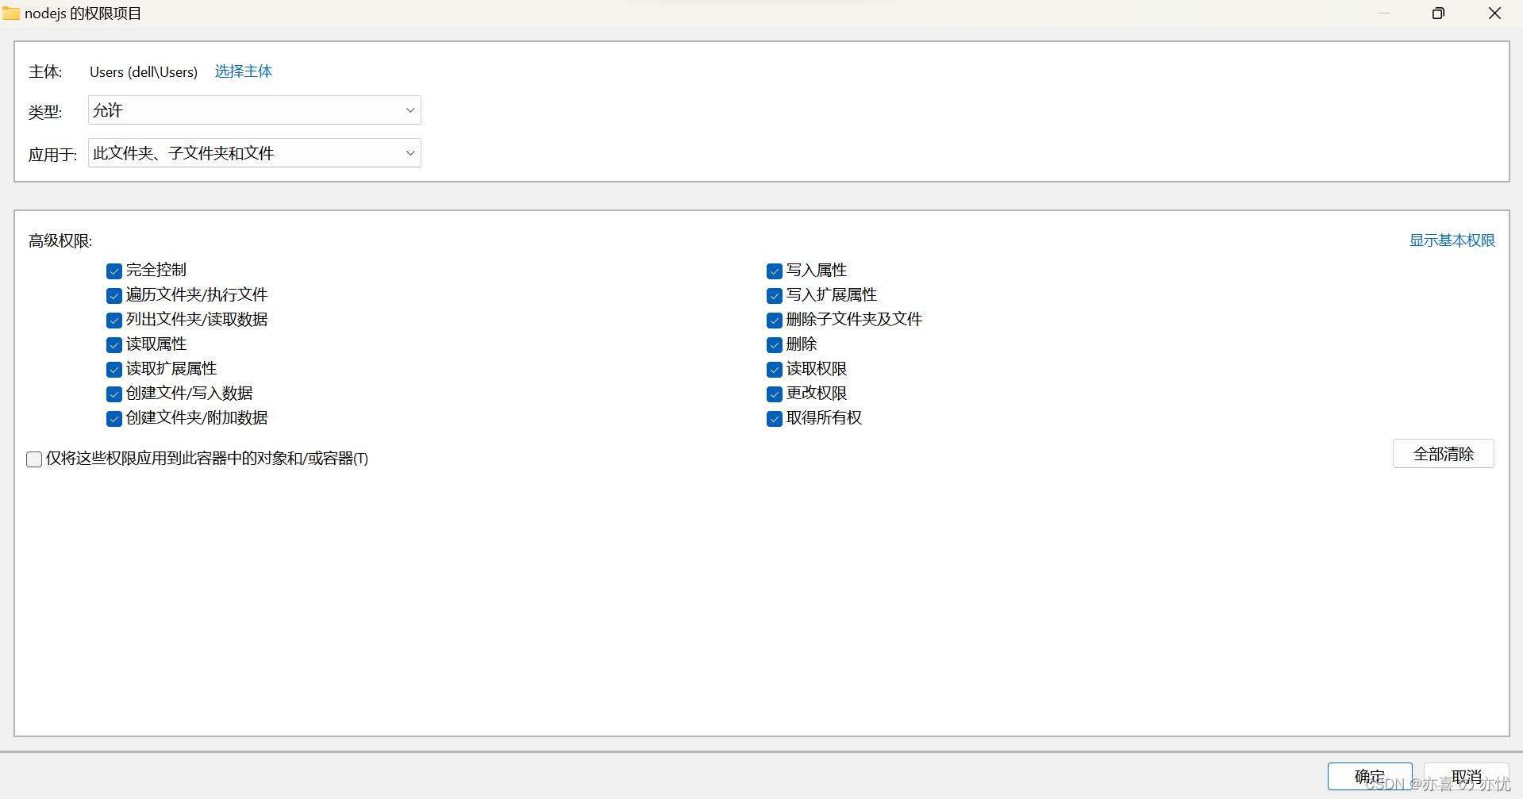The width and height of the screenshot is (1523, 799).
Task: Restore down the dialog window
Action: (x=1438, y=13)
